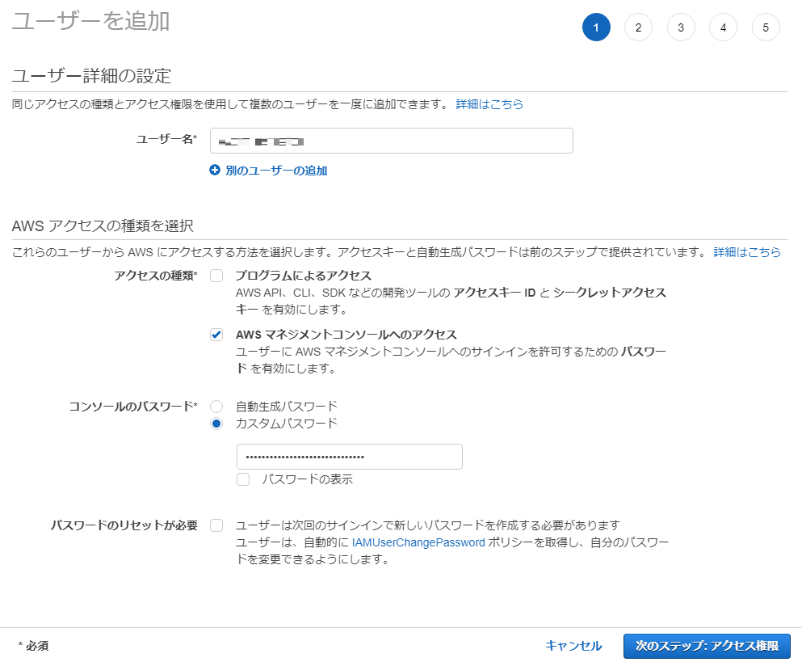802x662 pixels.
Task: Tick the パスワードの表示 checkbox
Action: tap(243, 480)
